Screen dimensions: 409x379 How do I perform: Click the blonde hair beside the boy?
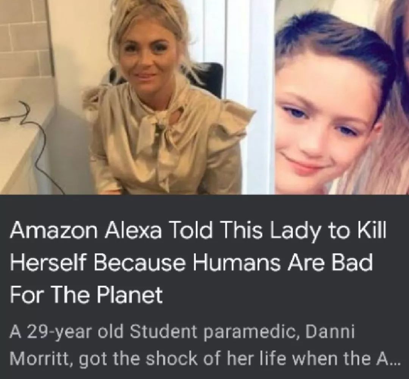(x=383, y=157)
